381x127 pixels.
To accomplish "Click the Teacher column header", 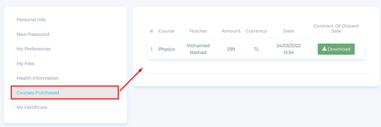I will click(x=198, y=31).
